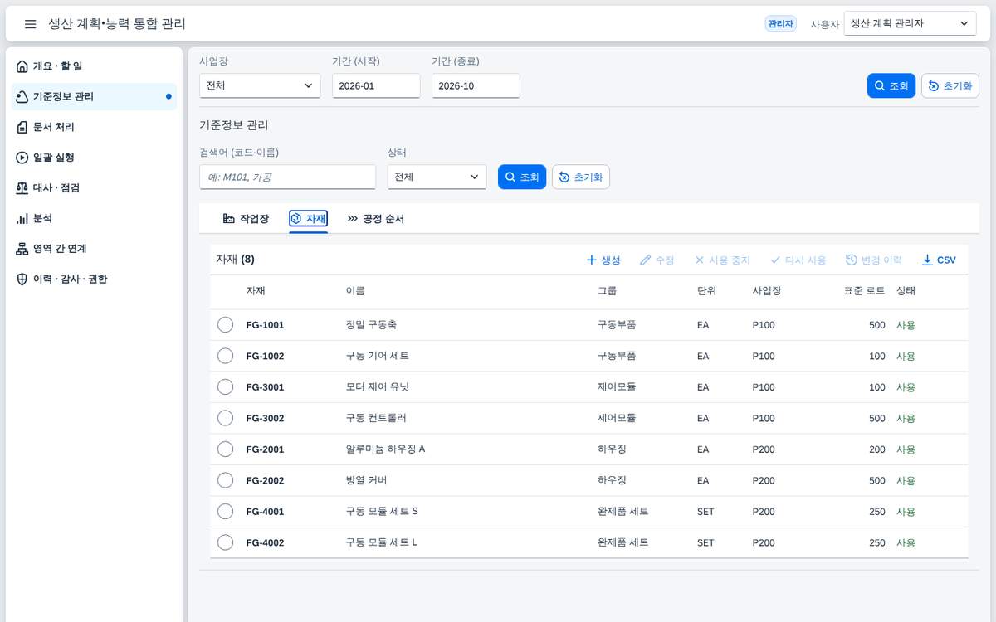Select the 자재 tab
Viewport: 996px width, 622px height.
(308, 219)
